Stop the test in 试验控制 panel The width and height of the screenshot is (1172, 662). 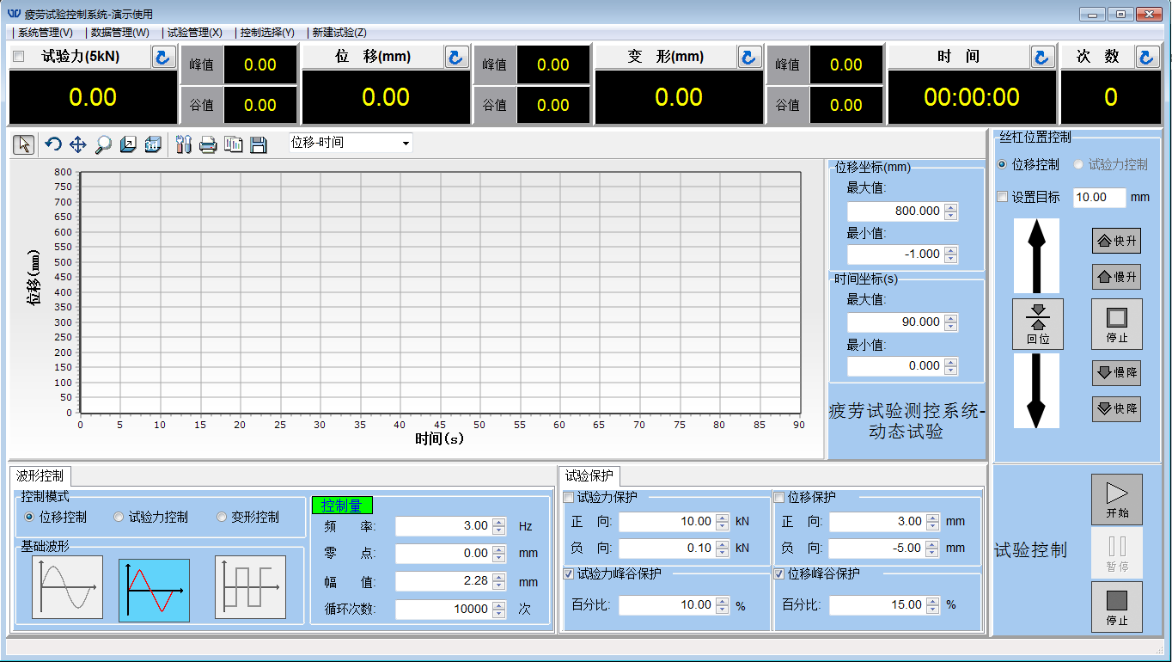click(1117, 607)
